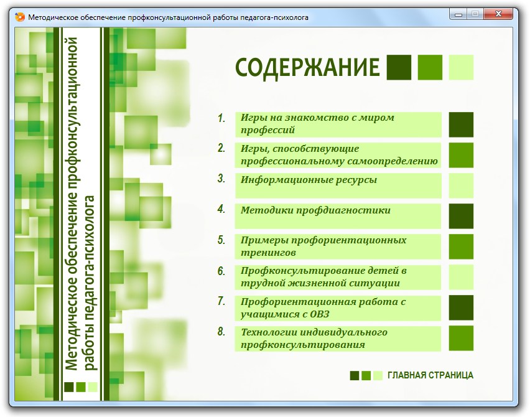This screenshot has height=417, width=530.
Task: Open Информационные ресурсы section
Action: 338,185
